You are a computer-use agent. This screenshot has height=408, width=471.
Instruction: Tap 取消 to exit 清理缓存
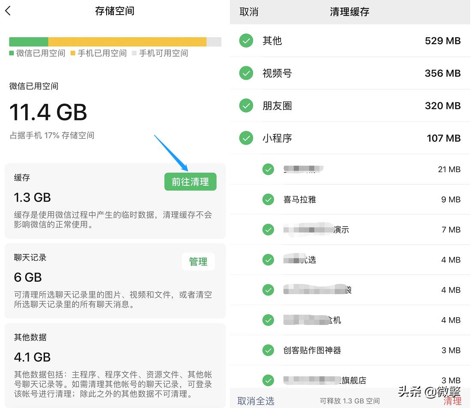point(249,12)
